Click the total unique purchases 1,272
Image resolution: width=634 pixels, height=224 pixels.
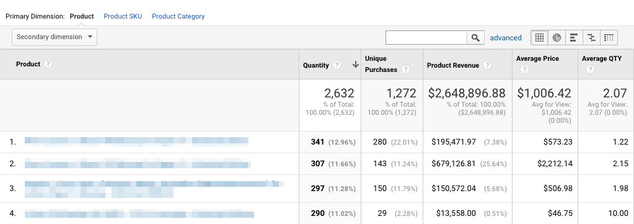point(401,93)
